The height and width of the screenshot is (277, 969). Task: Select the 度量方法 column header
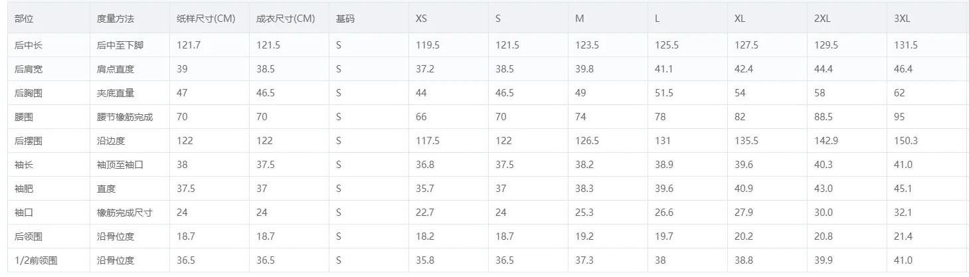coord(115,19)
